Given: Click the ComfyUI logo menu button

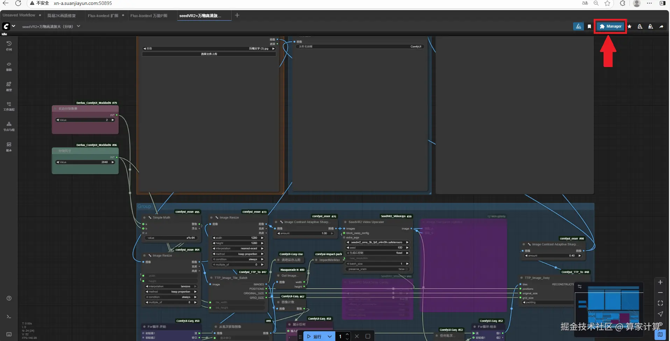Looking at the screenshot, I should 6,26.
